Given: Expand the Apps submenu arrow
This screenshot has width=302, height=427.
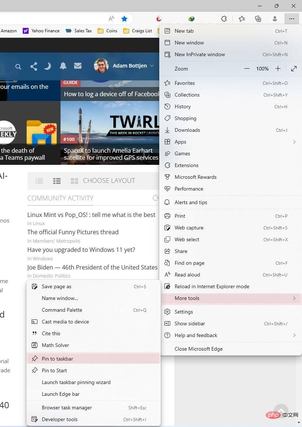Looking at the screenshot, I should point(294,142).
